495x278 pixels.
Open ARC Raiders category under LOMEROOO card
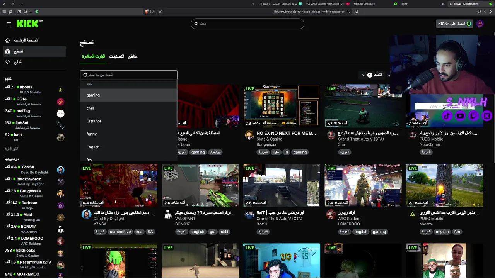click(x=349, y=219)
